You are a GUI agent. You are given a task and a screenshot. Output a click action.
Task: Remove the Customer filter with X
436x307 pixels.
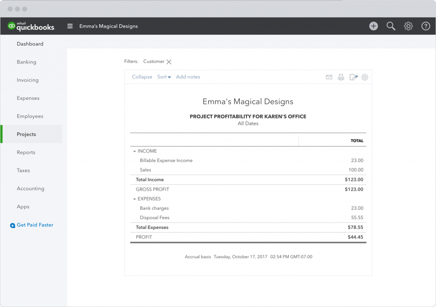point(169,62)
